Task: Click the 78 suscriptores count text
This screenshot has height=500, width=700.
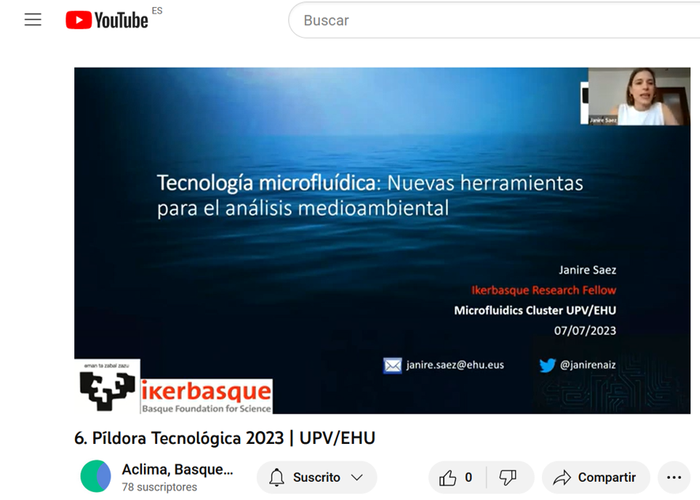Action: (x=159, y=487)
